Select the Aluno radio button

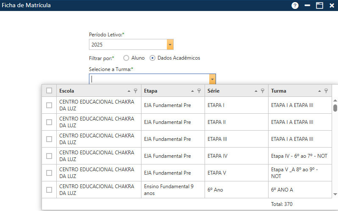pyautogui.click(x=126, y=58)
